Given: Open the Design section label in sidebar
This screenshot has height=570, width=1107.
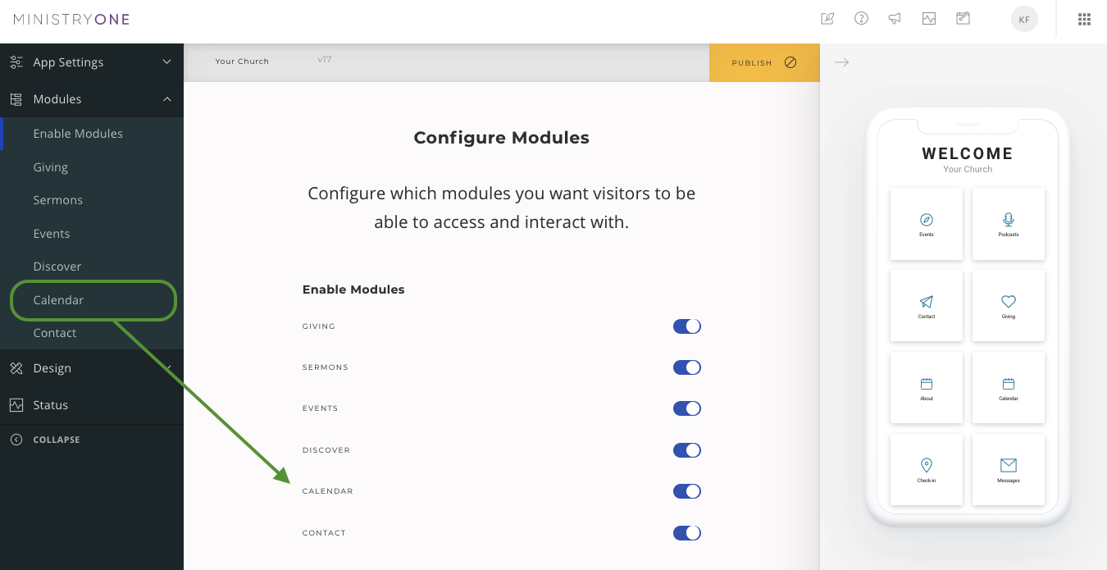Looking at the screenshot, I should click(x=52, y=368).
